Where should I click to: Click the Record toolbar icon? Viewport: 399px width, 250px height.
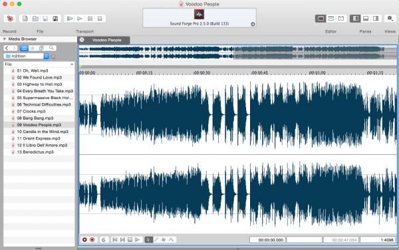pos(10,19)
